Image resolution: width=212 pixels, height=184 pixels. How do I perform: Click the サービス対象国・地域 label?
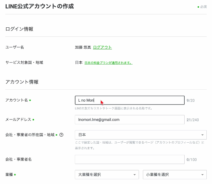tap(24, 62)
